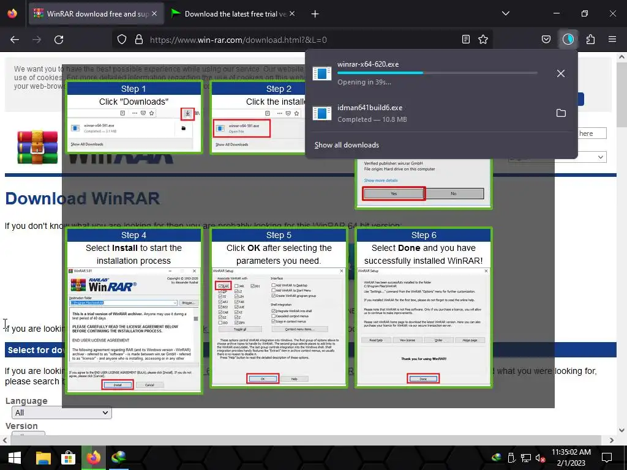
Task: Click the network tray icon
Action: pos(526,458)
